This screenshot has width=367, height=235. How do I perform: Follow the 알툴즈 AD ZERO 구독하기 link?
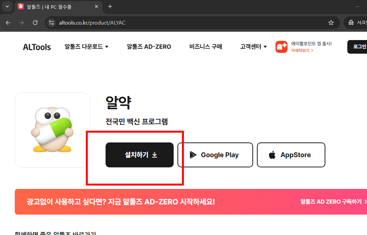(x=333, y=201)
